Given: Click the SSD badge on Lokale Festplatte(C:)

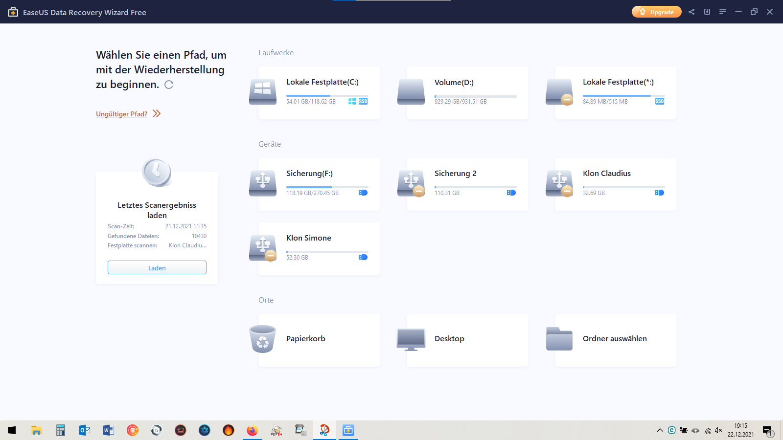Looking at the screenshot, I should point(363,101).
